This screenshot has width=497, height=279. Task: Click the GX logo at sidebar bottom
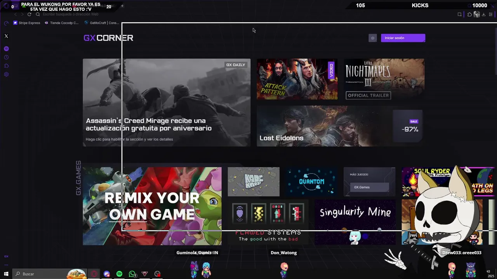coord(6,257)
